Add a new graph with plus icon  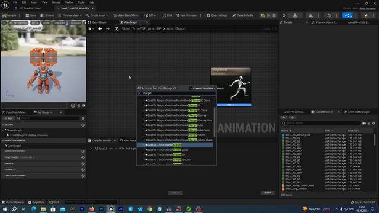click(83, 125)
